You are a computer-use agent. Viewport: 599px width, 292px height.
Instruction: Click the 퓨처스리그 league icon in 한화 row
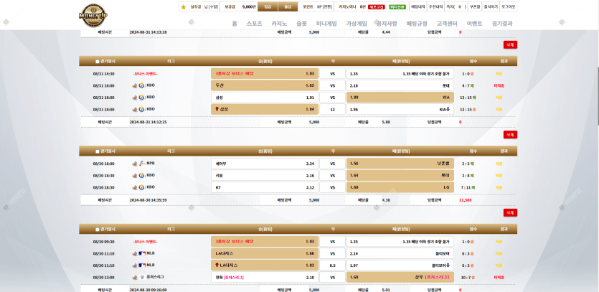pos(142,277)
